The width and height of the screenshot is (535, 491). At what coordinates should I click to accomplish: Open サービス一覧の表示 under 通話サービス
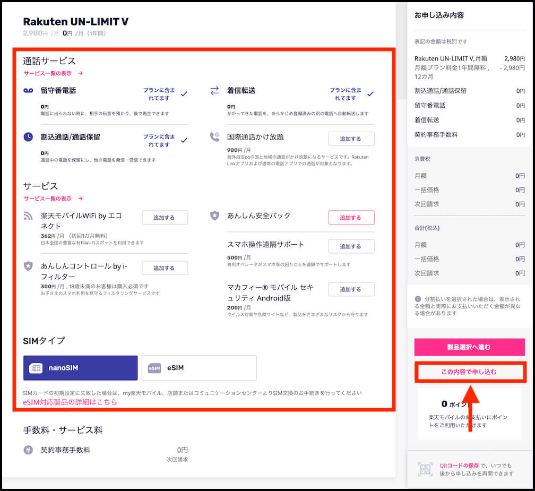(x=48, y=73)
